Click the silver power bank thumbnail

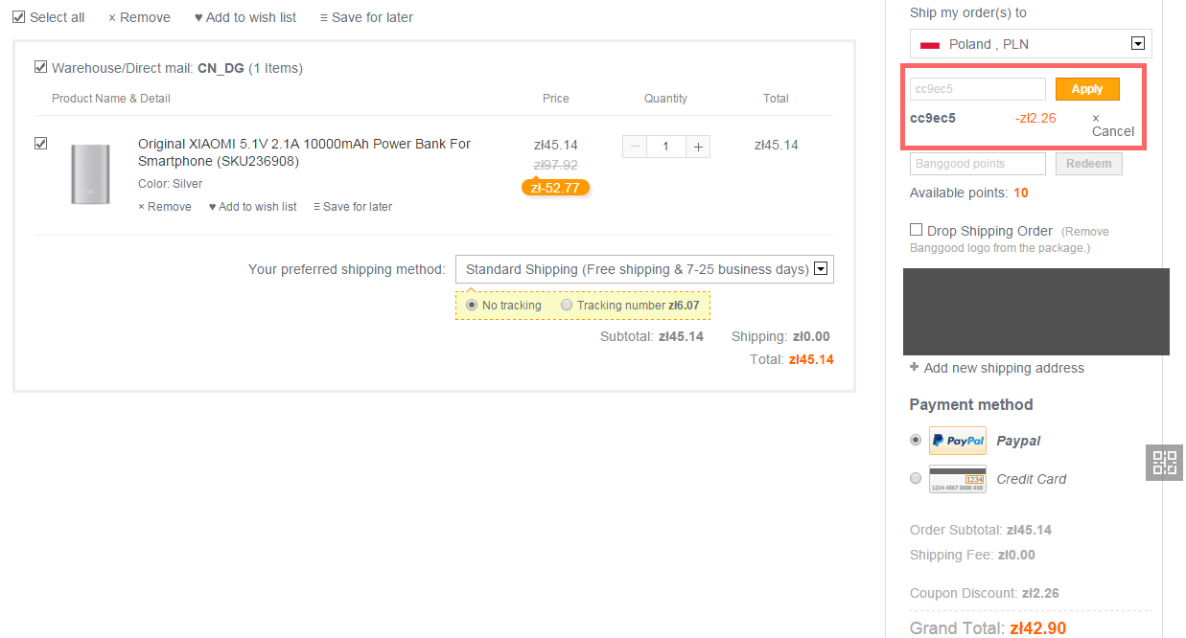(x=91, y=174)
